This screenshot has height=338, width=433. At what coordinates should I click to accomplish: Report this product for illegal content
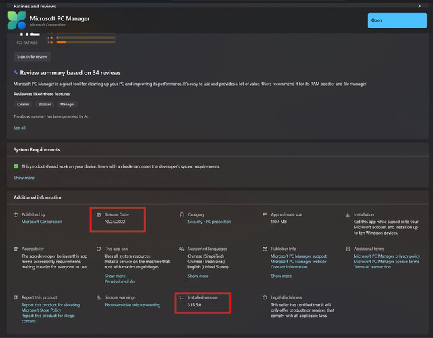coord(48,318)
